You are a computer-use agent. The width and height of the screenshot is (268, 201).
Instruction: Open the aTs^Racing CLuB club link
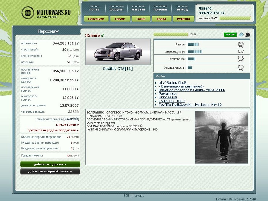[x=172, y=83]
